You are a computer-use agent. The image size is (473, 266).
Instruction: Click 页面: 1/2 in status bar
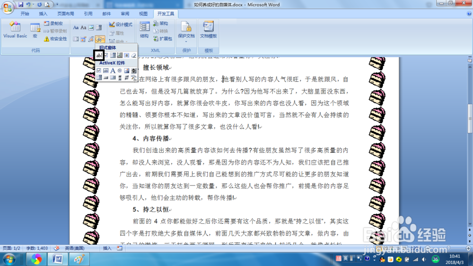coord(11,248)
